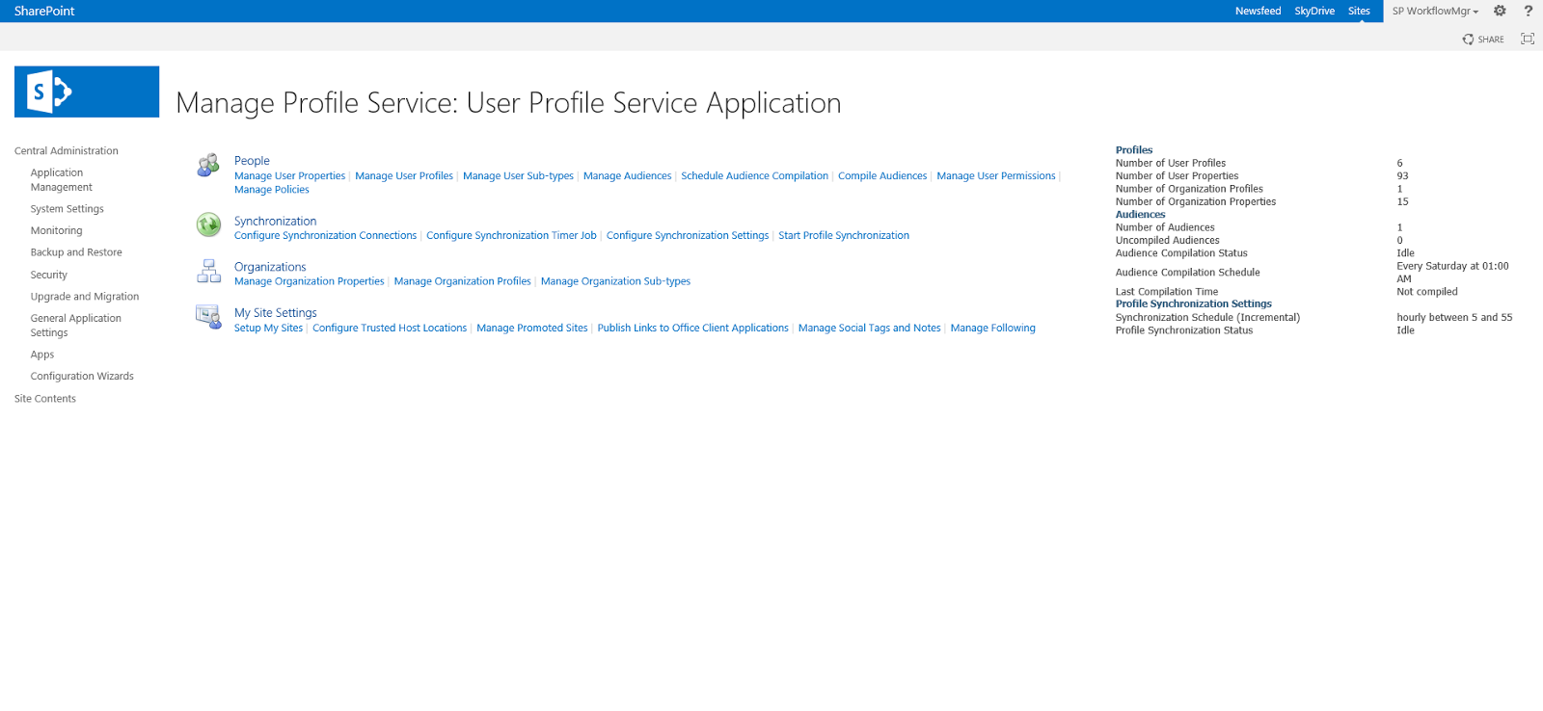Click the My Site Settings heading
This screenshot has width=1543, height=711.
pos(276,313)
